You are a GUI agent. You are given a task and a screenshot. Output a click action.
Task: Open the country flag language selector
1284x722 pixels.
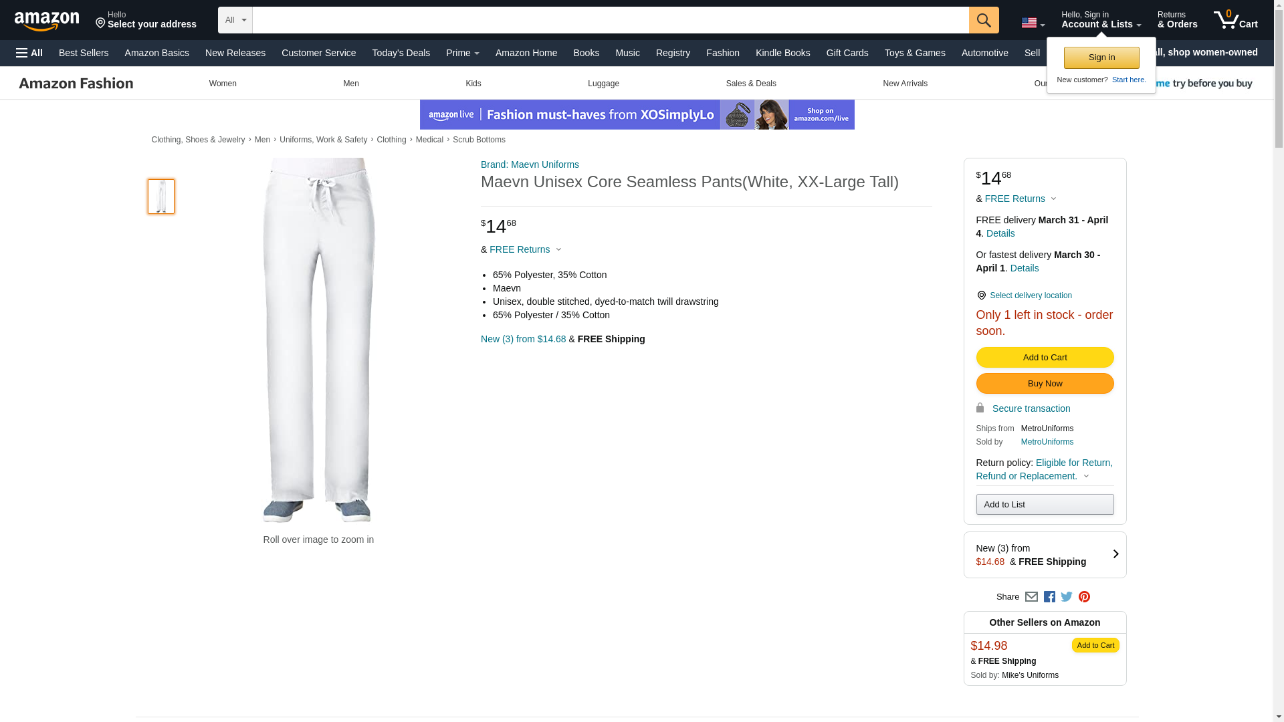1033,23
